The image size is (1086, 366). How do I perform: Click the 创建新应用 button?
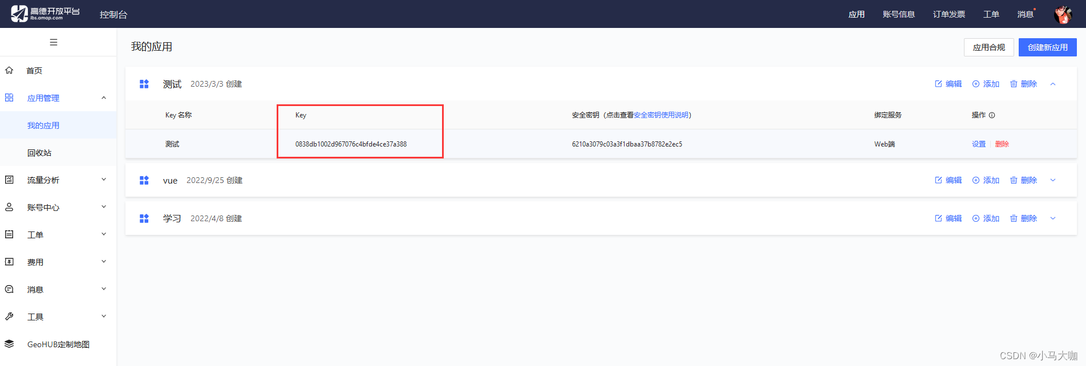tap(1047, 47)
